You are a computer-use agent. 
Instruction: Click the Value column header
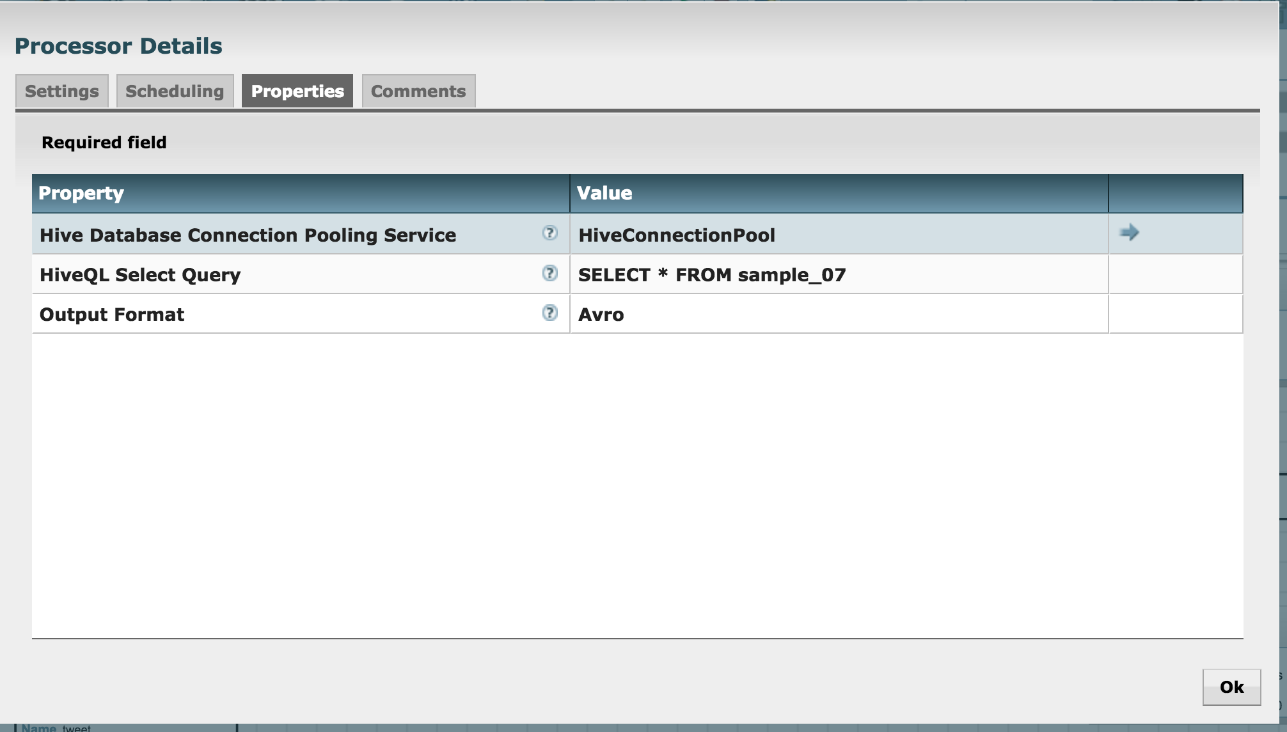tap(604, 192)
